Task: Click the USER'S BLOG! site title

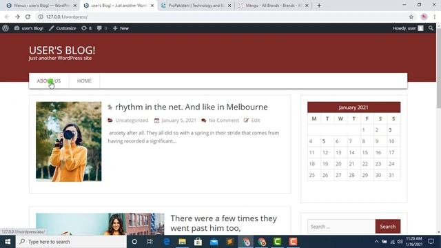Action: (62, 50)
